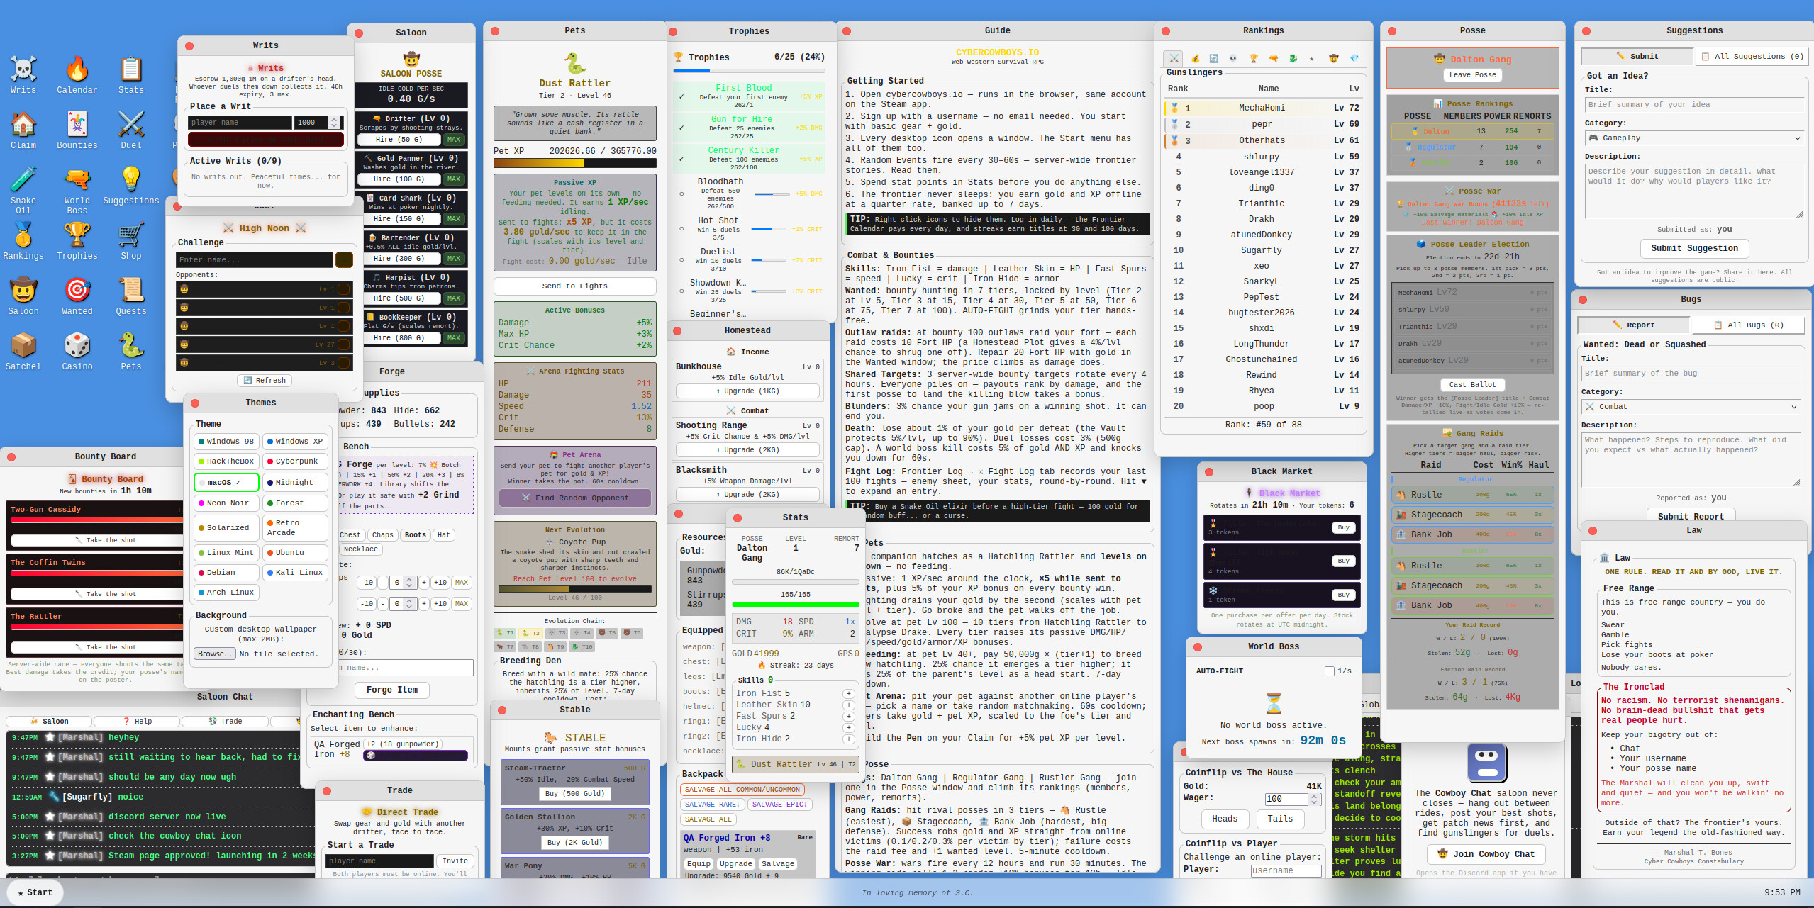Open the Writs desktop icon

click(x=23, y=74)
